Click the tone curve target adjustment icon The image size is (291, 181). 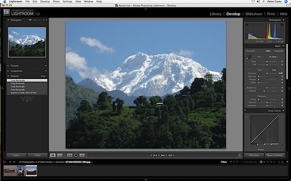pyautogui.click(x=247, y=116)
